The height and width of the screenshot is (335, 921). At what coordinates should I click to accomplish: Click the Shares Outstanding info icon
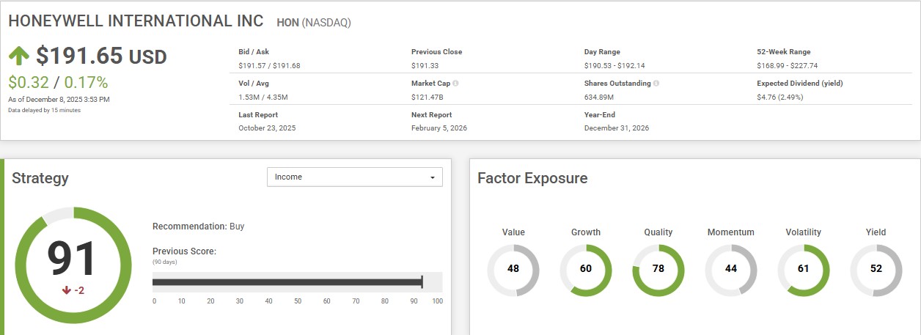point(656,84)
